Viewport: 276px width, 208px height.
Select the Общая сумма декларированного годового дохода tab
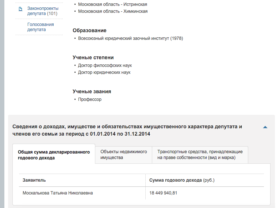54,155
